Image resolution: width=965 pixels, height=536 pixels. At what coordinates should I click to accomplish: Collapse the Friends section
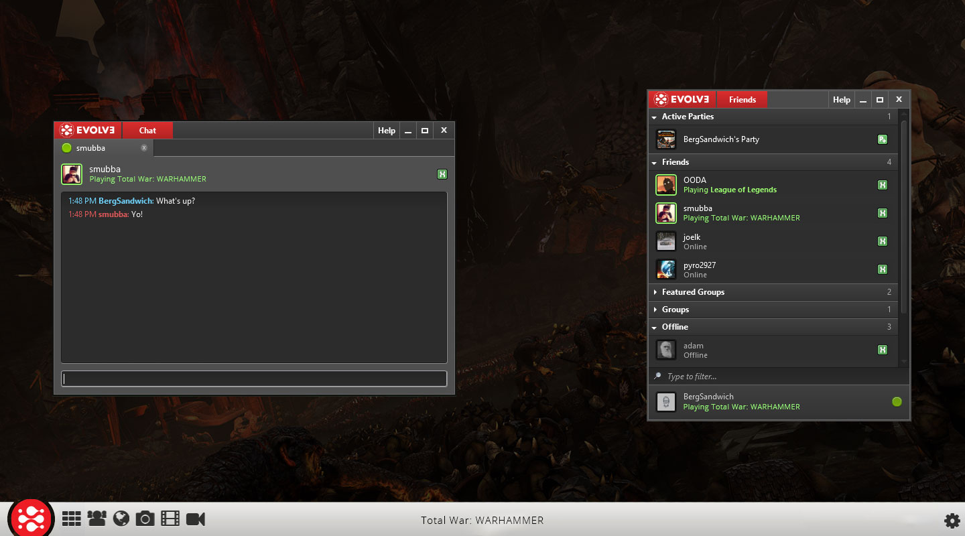click(x=654, y=163)
